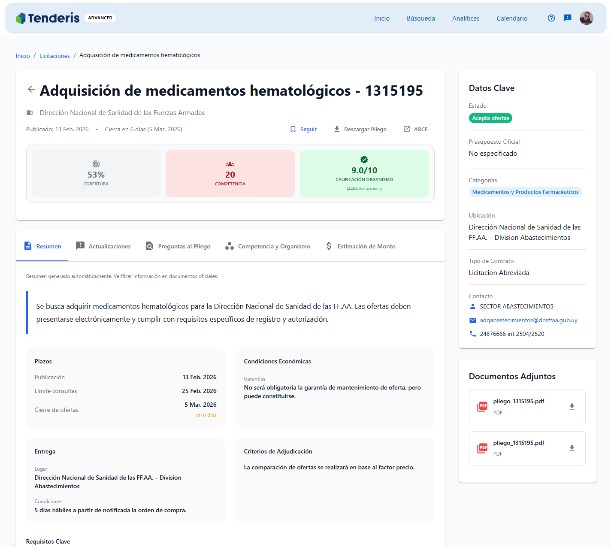Screen dimensions: 611x547
Task: Click the Medicamentos y Productos Farmacéuticos category chip
Action: coord(525,192)
